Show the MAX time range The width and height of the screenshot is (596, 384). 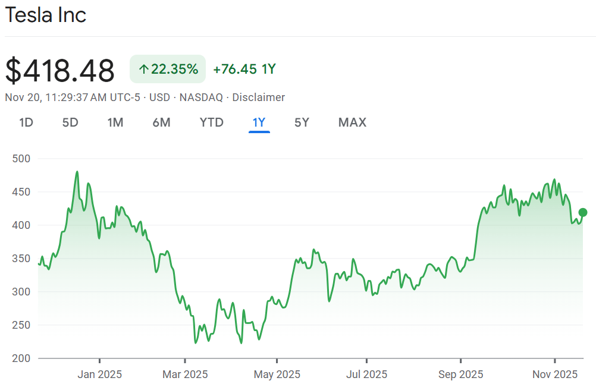tap(352, 122)
